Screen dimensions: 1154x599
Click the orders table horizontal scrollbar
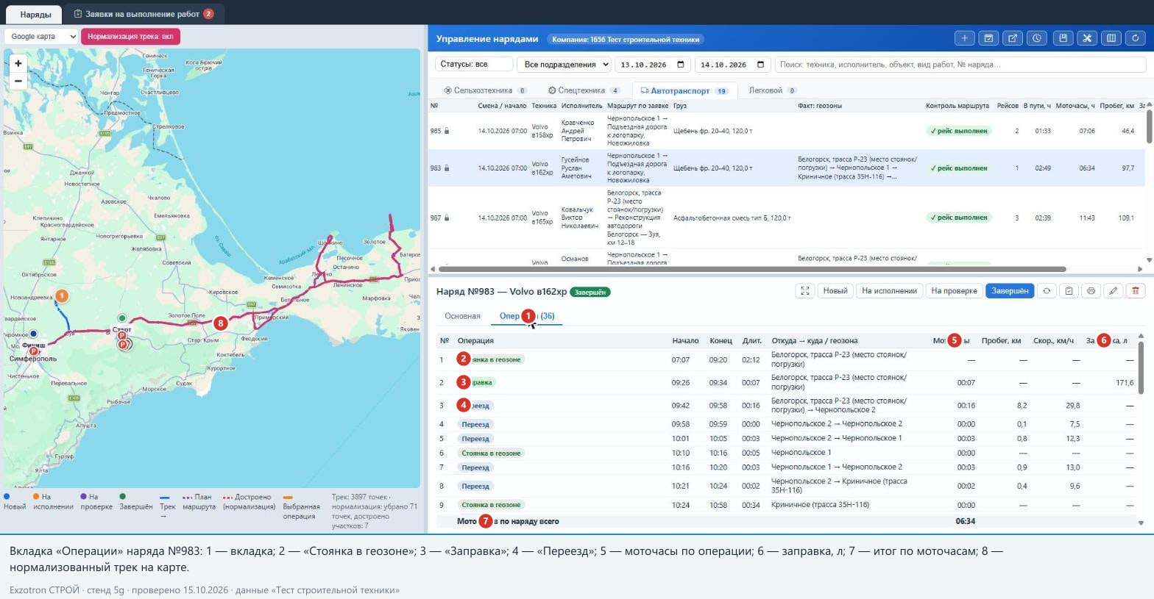(751, 269)
